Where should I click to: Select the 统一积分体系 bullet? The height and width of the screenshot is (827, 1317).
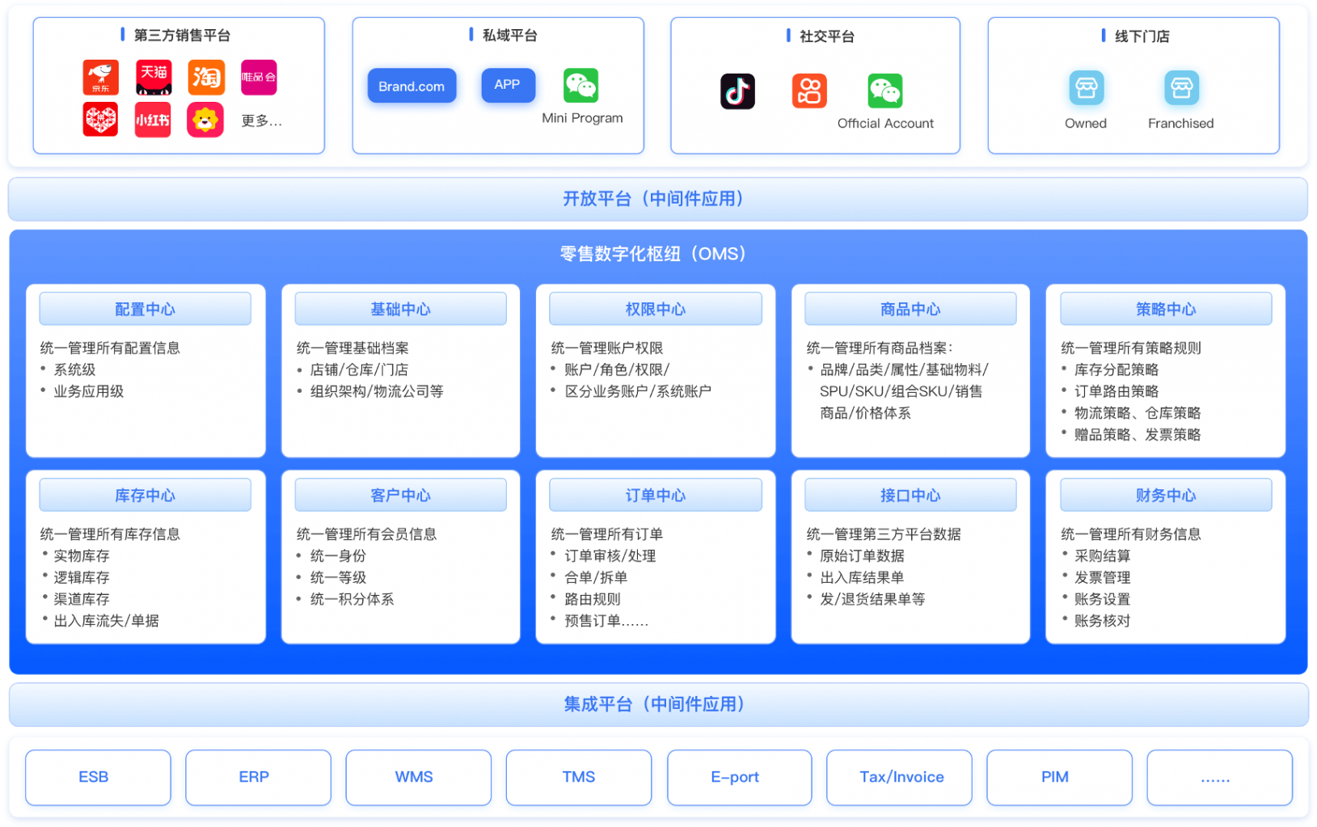click(x=352, y=599)
